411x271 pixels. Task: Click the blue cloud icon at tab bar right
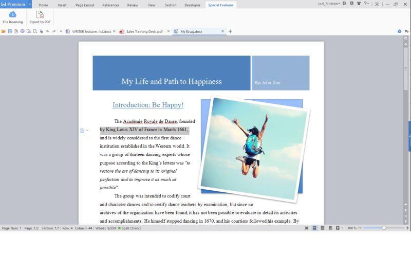400,31
